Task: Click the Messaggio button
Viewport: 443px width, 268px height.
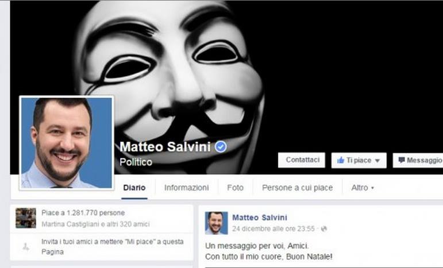Action: coord(418,160)
